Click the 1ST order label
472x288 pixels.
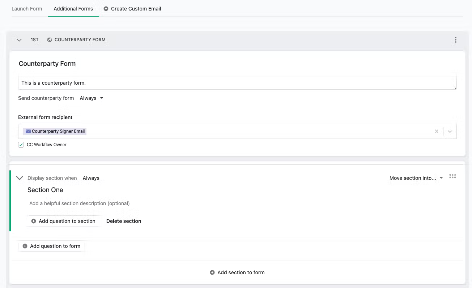coord(35,40)
